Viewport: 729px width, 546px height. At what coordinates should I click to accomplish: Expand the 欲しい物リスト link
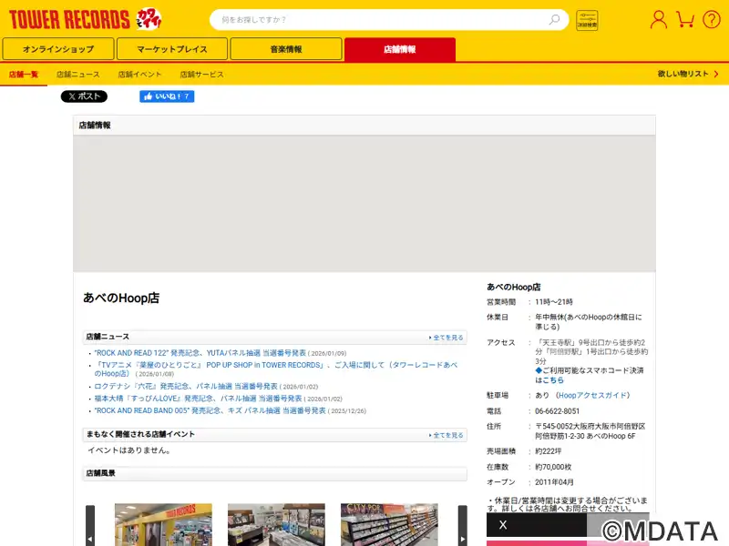pyautogui.click(x=685, y=75)
